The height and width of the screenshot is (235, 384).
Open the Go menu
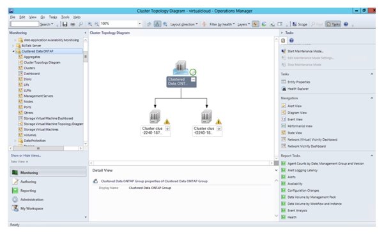(x=43, y=17)
